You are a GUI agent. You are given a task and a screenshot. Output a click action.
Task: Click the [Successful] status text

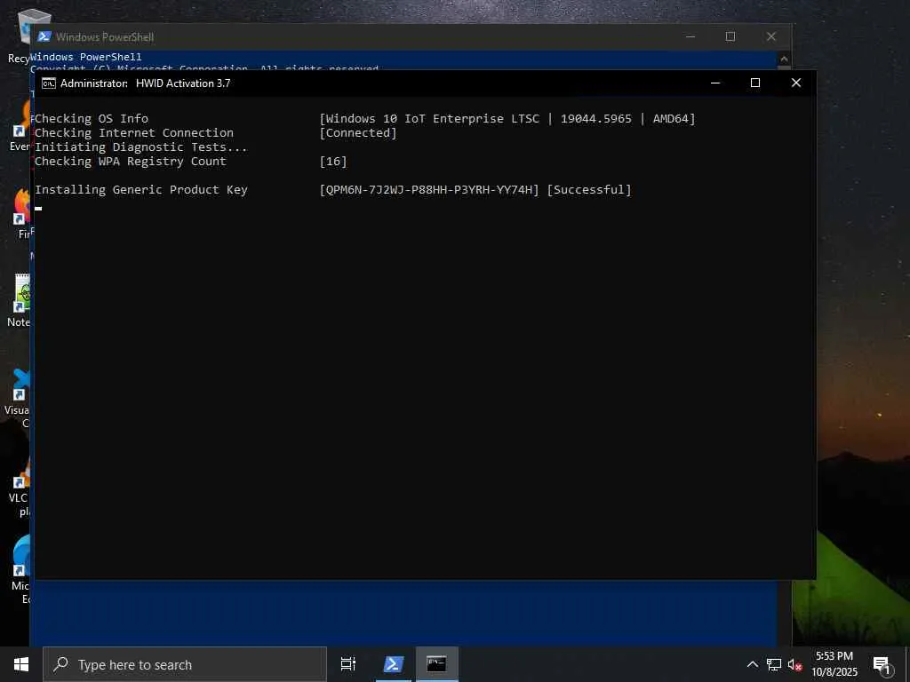point(589,190)
